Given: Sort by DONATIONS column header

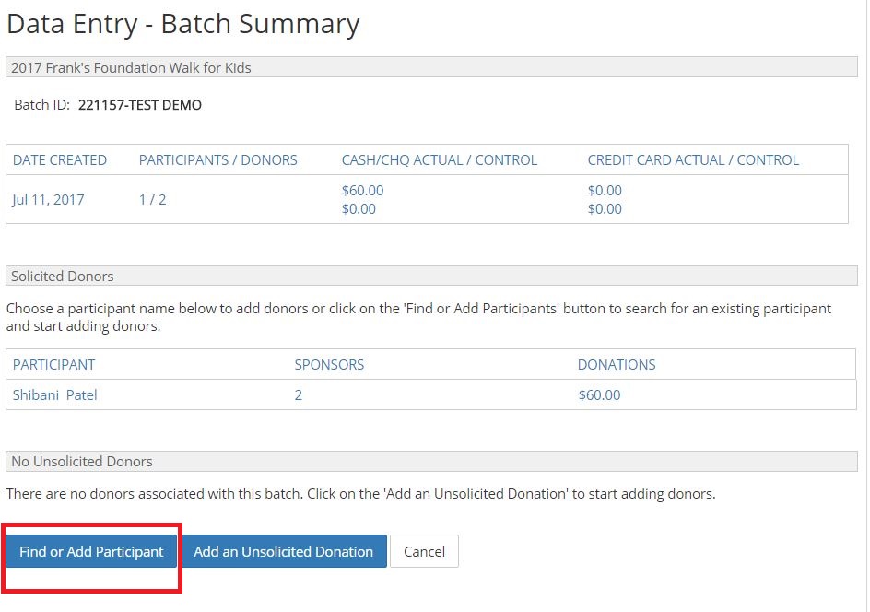Looking at the screenshot, I should point(617,365).
